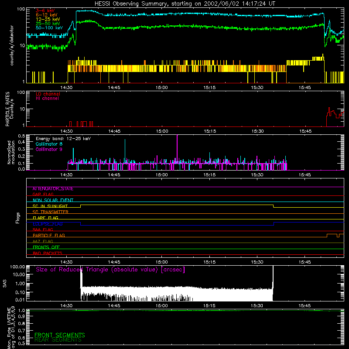Click the HESSI Observing Summary title text
This screenshot has width=349, height=349.
185,4
